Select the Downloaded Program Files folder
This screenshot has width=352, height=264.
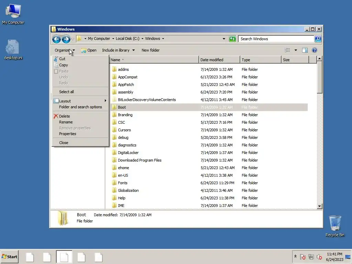click(209, 160)
